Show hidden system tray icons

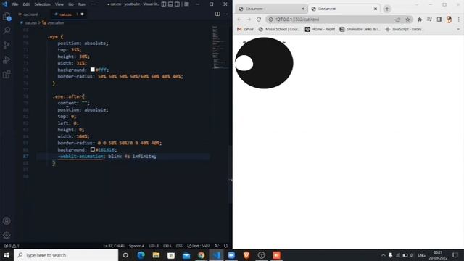384,255
